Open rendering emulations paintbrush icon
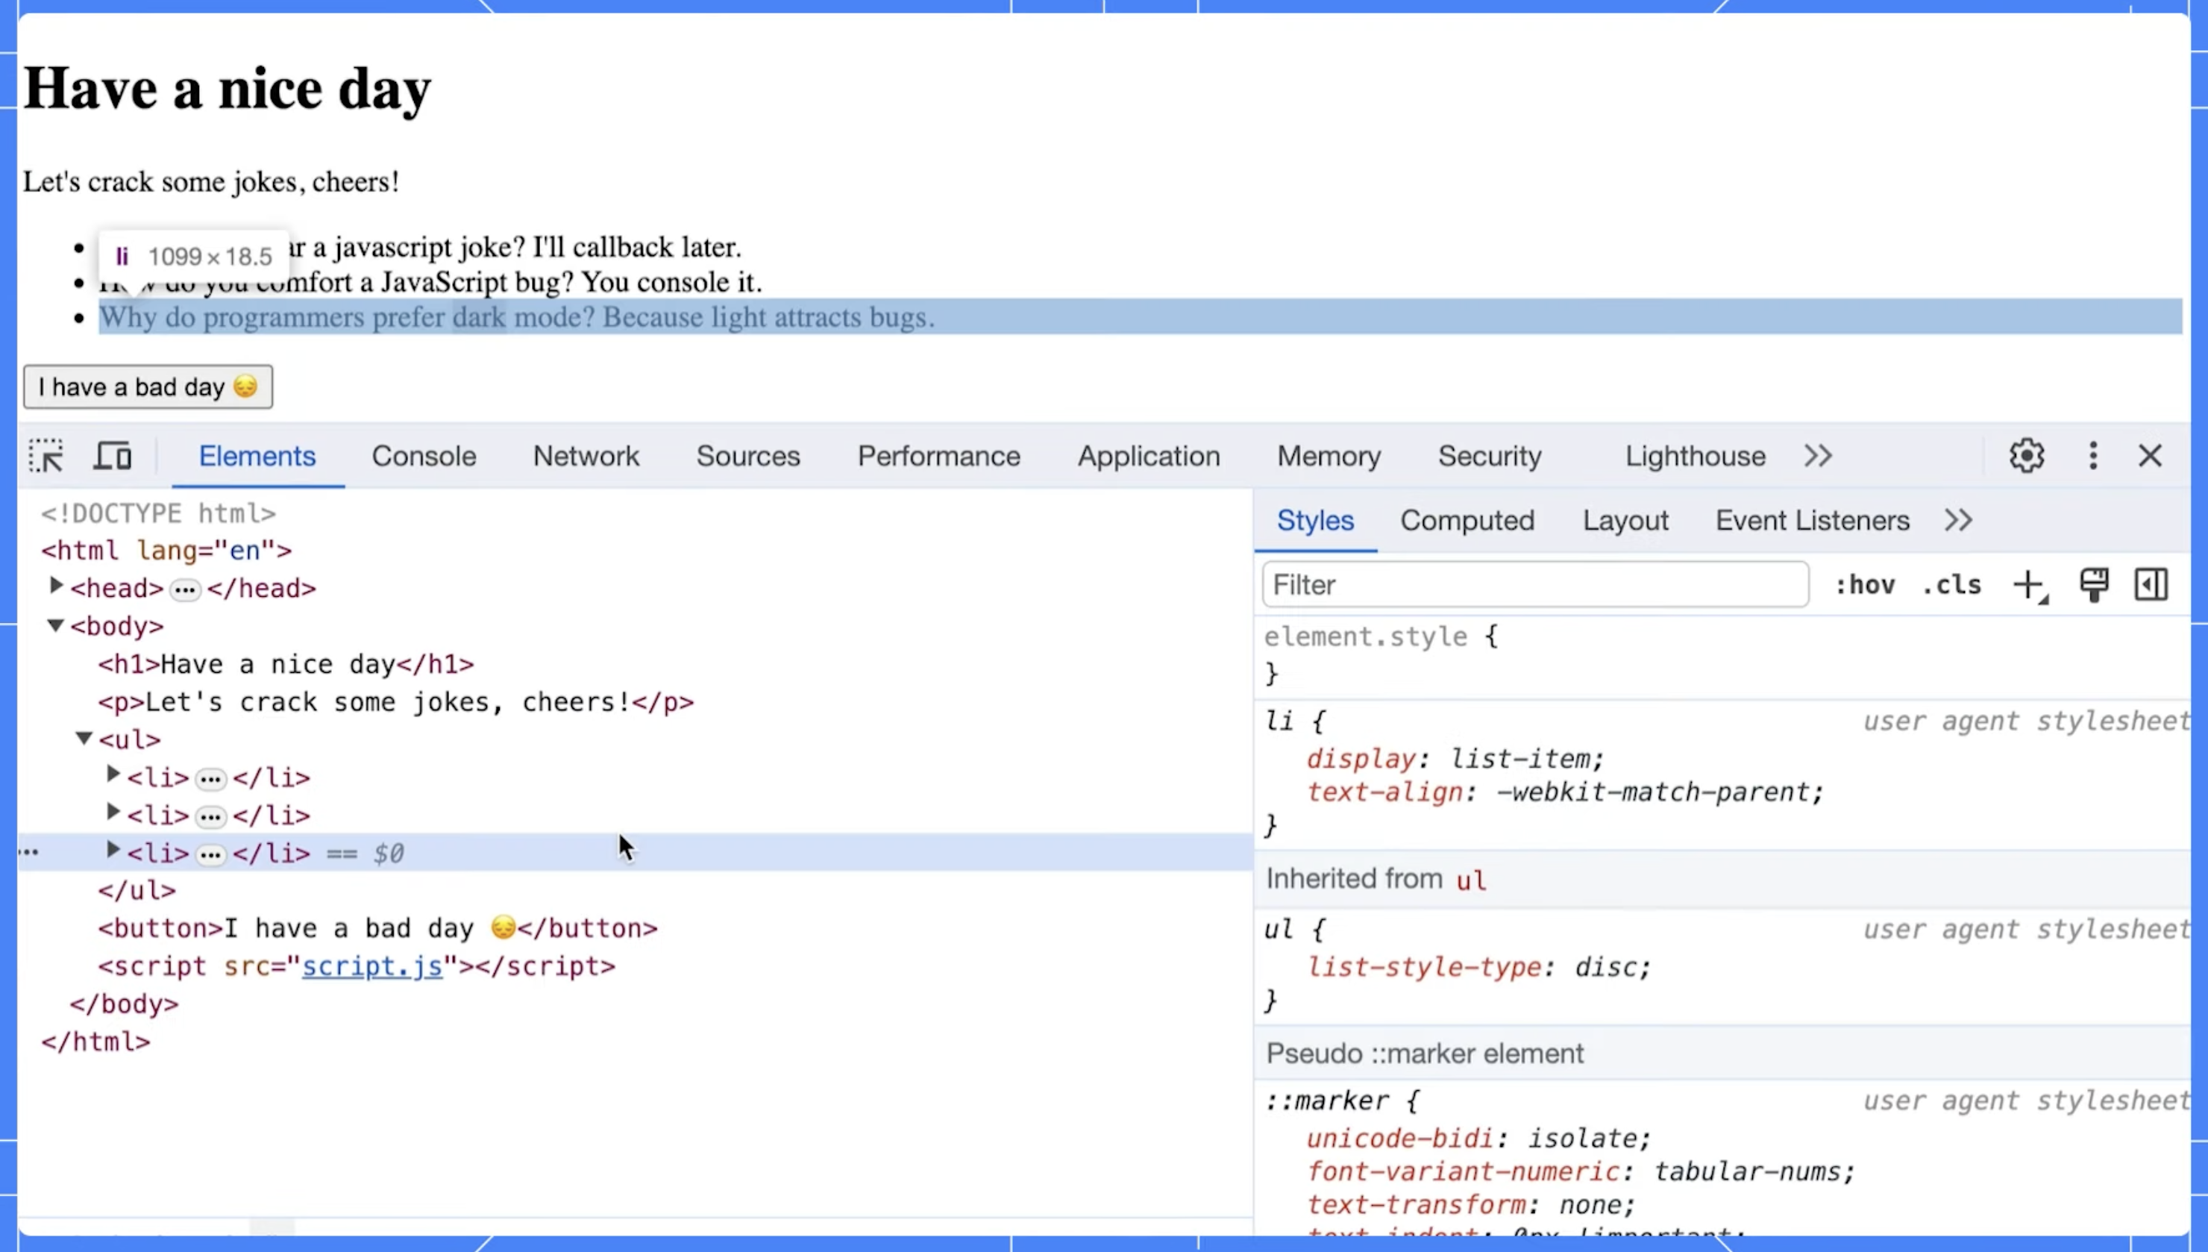 (x=2094, y=585)
